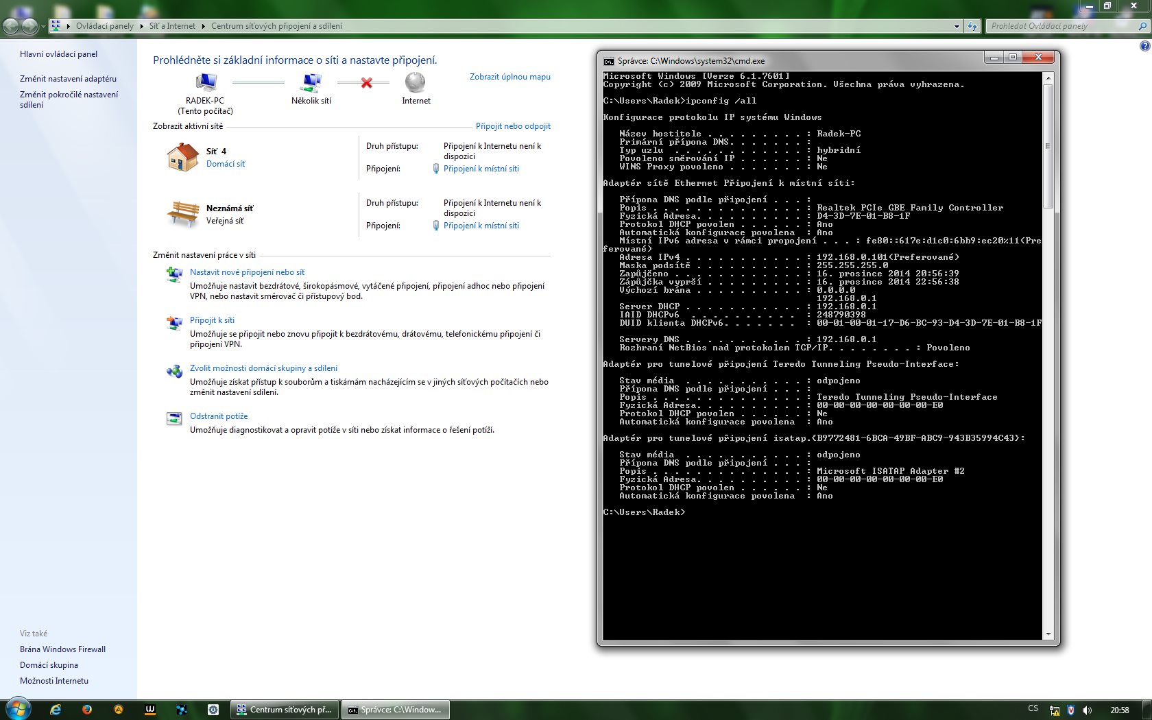Click the network warning tray icon
The height and width of the screenshot is (720, 1152).
pos(1055,710)
